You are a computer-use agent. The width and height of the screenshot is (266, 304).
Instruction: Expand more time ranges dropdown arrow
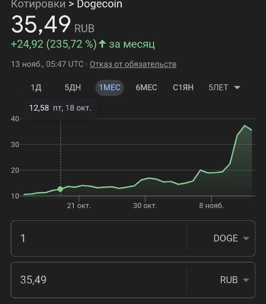pyautogui.click(x=237, y=88)
